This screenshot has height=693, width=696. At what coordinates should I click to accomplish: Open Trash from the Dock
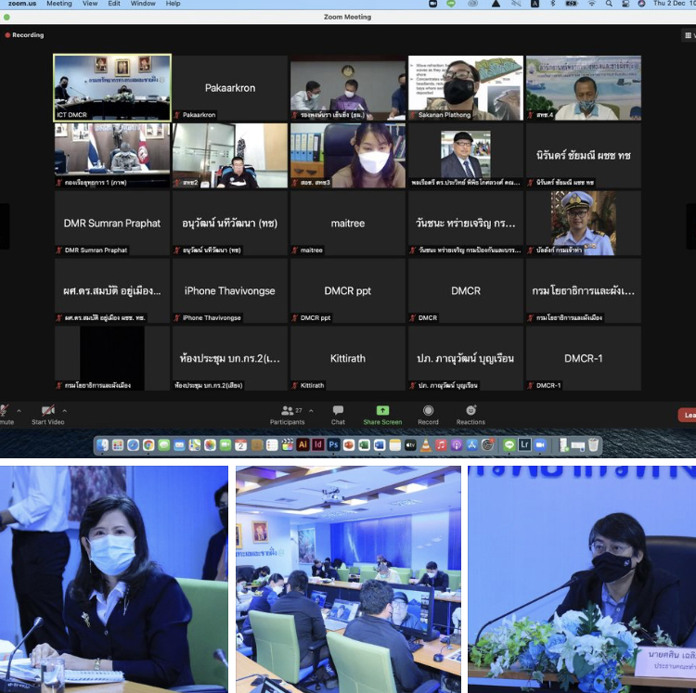(x=594, y=445)
